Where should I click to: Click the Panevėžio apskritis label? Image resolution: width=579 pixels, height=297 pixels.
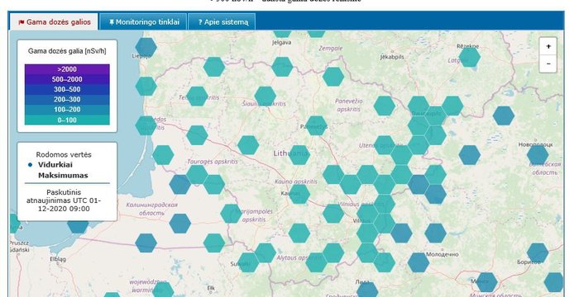[348, 105]
